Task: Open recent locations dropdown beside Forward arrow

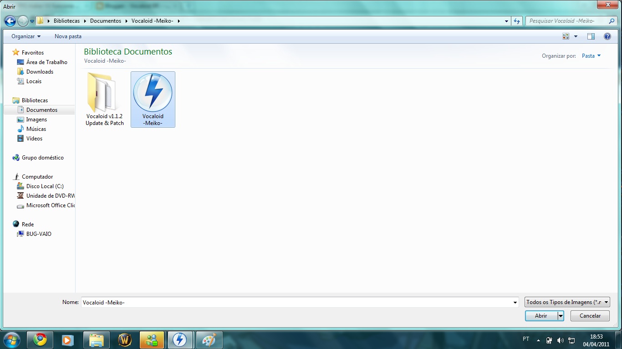Action: coord(32,21)
